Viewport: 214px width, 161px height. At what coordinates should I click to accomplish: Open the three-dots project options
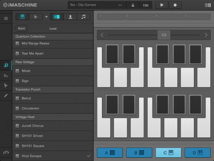(120, 5)
